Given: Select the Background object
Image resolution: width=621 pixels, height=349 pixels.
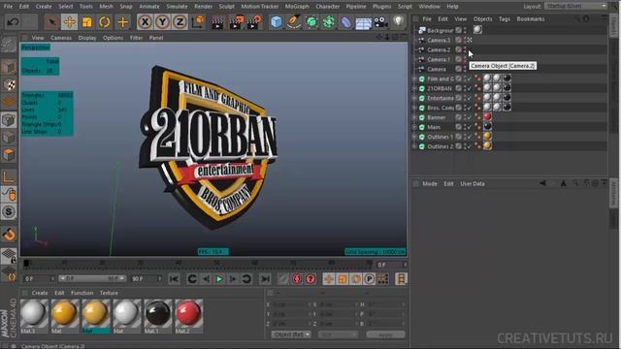Looking at the screenshot, I should [440, 30].
